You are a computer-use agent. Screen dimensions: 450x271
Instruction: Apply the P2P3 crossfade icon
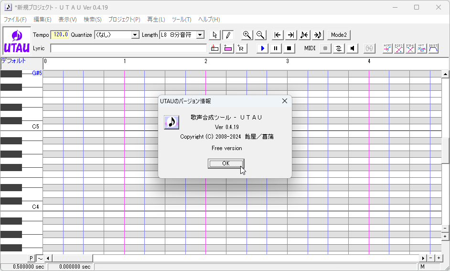399,48
